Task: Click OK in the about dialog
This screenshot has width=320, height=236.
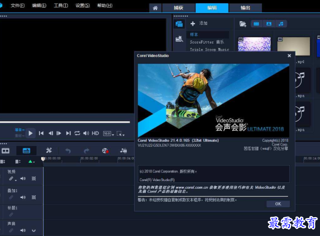Action: click(278, 204)
